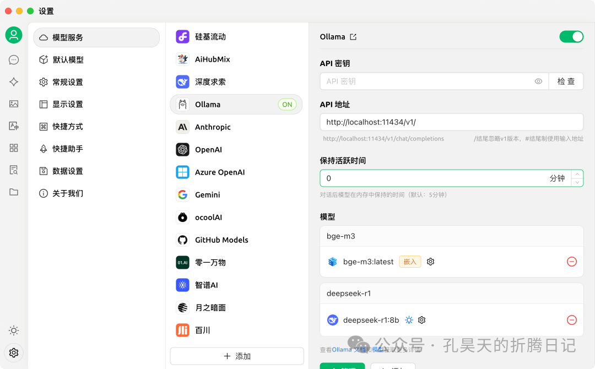Select the 硅基流动 provider
Viewport: 595px width, 369px height.
236,37
